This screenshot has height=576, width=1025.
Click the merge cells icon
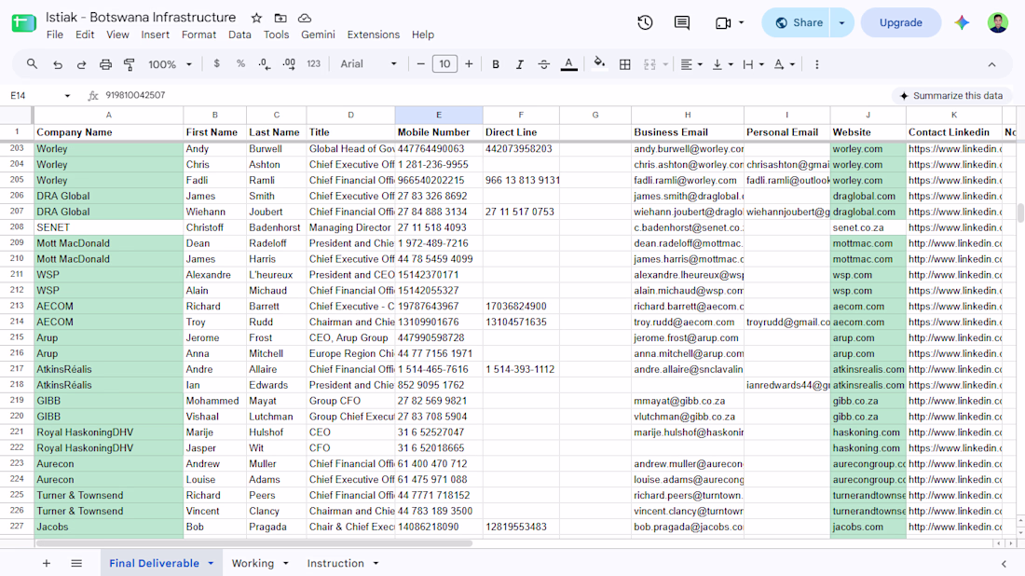649,64
